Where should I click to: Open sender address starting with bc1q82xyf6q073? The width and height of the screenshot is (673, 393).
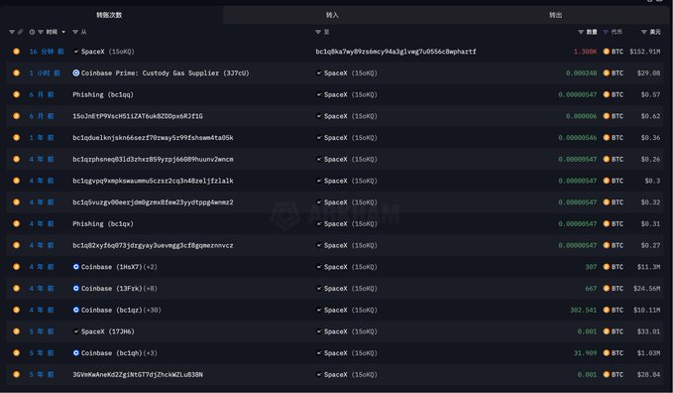click(x=153, y=245)
